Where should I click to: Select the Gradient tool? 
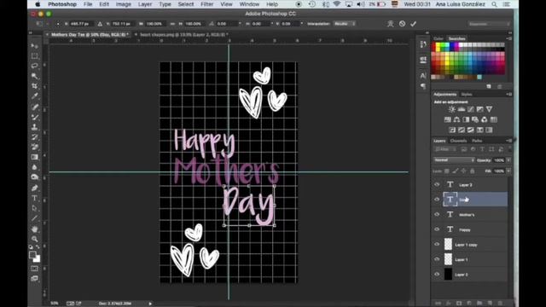pos(34,157)
